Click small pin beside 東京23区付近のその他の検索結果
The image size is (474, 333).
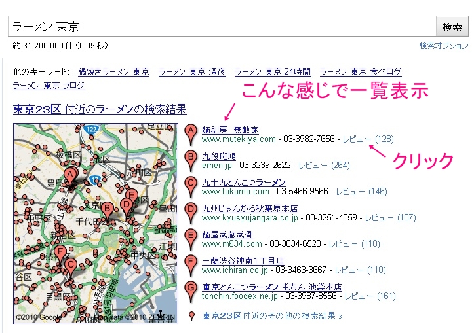191,316
